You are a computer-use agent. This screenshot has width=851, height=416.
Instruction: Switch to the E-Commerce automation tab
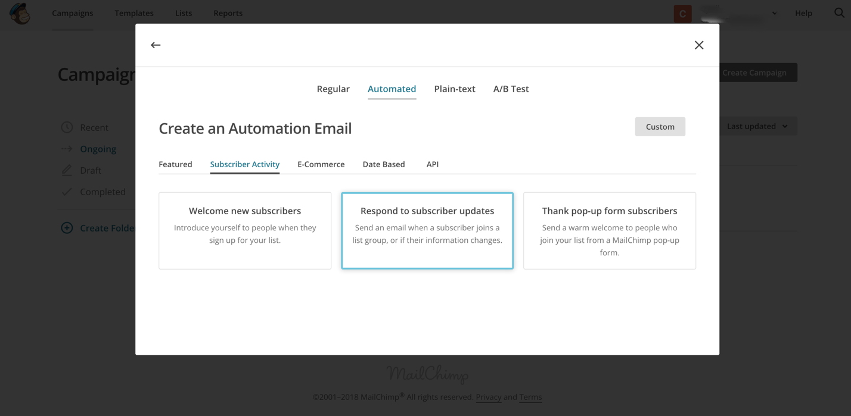click(x=321, y=164)
